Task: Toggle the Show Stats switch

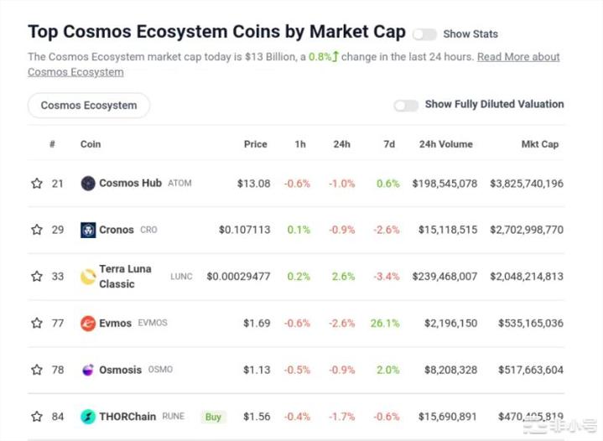Action: click(x=424, y=34)
